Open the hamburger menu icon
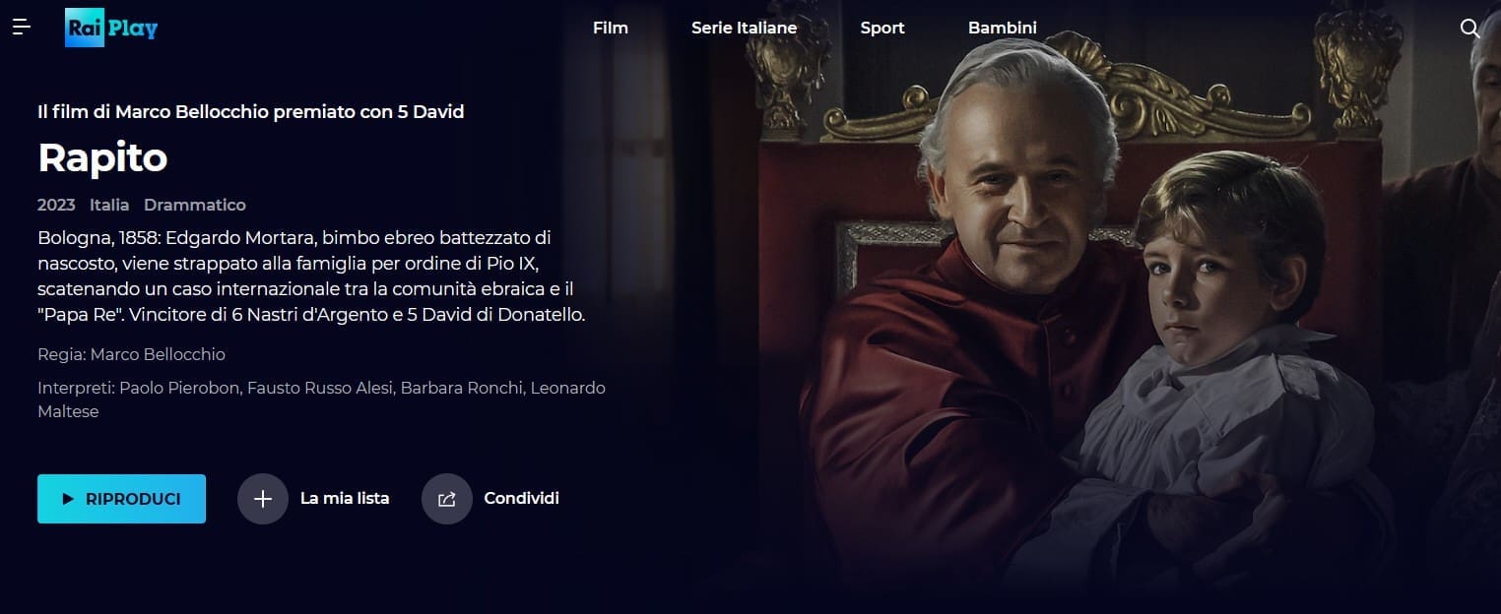 (x=22, y=28)
